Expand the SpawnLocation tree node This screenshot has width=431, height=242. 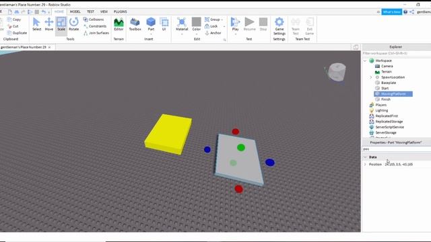[371, 77]
